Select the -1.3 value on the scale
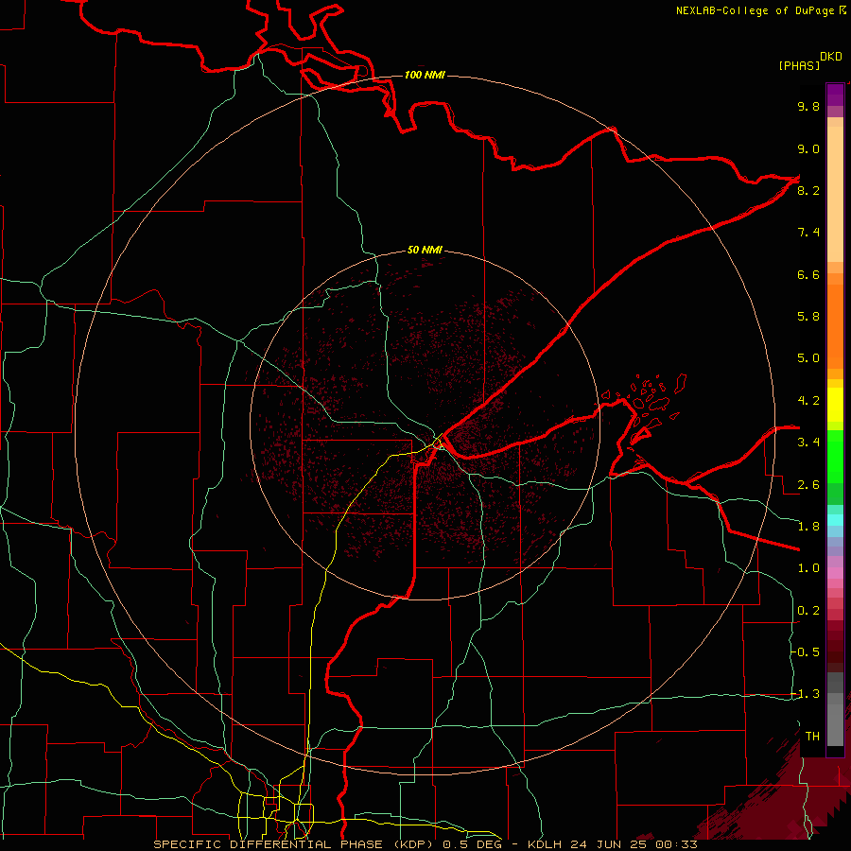The image size is (851, 851). pos(805,694)
